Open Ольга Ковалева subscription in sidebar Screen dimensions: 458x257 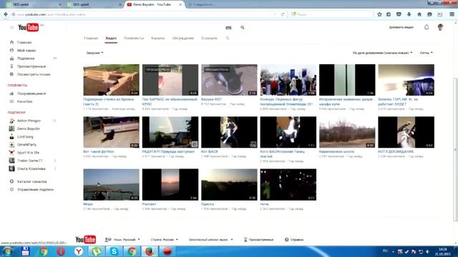(x=31, y=168)
